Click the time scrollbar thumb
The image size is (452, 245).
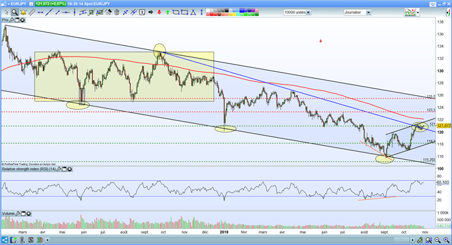401,240
